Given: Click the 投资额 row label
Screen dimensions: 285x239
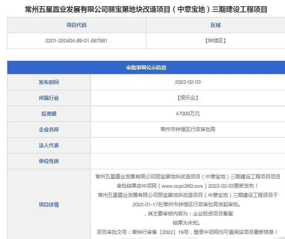Looking at the screenshot, I should (49, 114).
